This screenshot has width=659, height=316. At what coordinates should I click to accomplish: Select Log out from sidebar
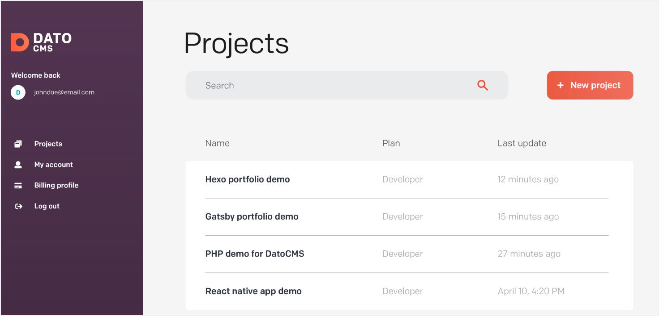47,206
